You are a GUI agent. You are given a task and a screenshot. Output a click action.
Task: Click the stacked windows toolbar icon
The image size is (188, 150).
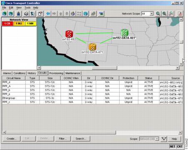[93, 14]
